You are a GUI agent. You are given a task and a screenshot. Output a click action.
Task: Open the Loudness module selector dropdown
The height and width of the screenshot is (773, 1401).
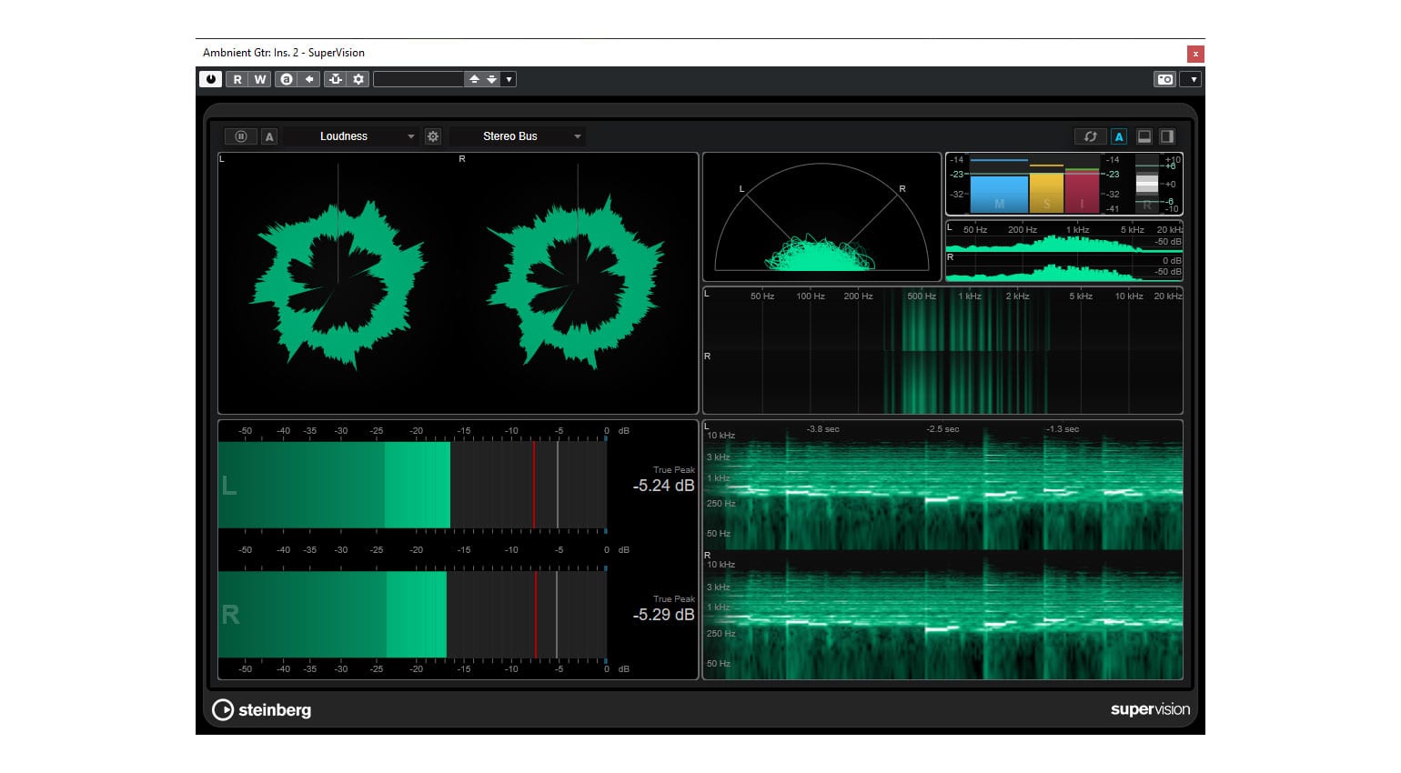[x=350, y=136]
